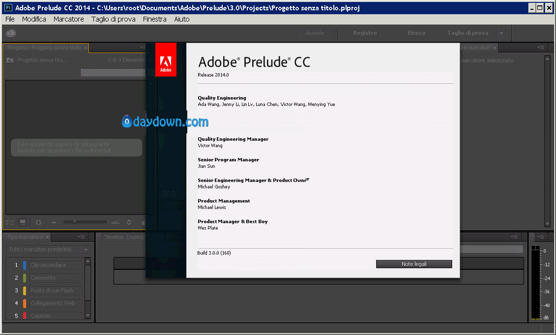
Task: Select the Tipo marcatore tab
Action: [x=25, y=237]
